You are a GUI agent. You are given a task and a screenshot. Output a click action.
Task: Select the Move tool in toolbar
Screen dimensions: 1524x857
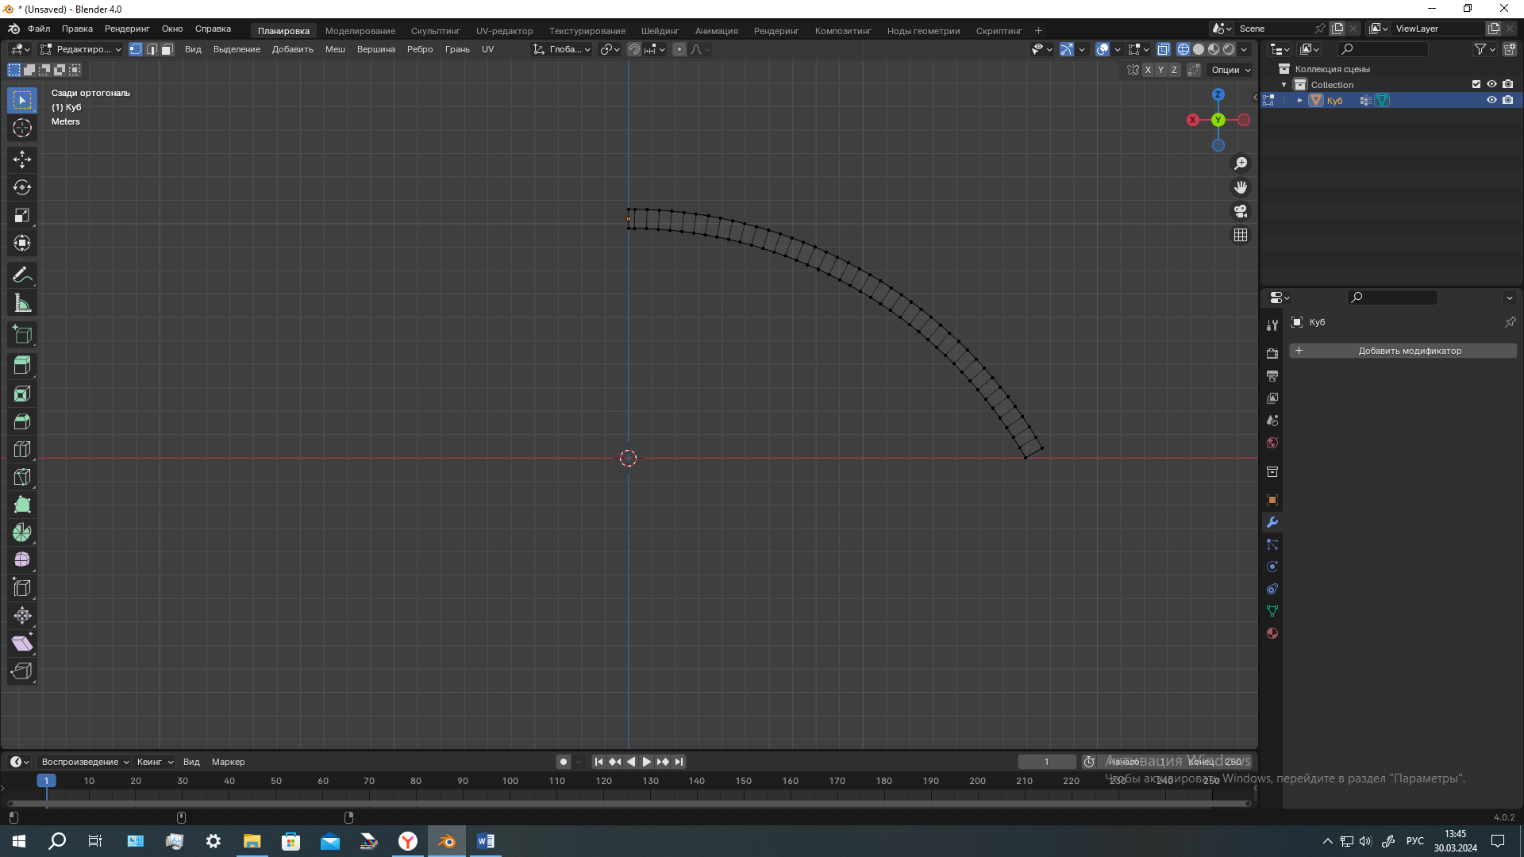(22, 159)
